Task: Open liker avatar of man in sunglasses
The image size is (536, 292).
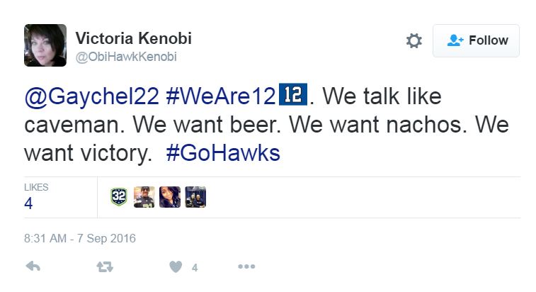Action: point(144,197)
